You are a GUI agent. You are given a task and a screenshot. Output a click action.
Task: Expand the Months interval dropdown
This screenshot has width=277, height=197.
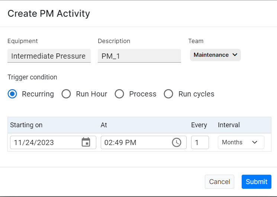(241, 142)
